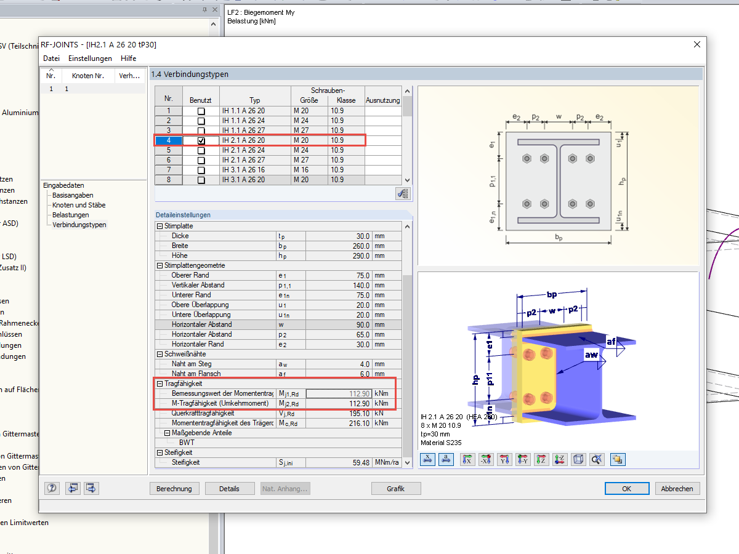Select Verbindungstypen in the navigator tree
The height and width of the screenshot is (554, 739).
[79, 225]
